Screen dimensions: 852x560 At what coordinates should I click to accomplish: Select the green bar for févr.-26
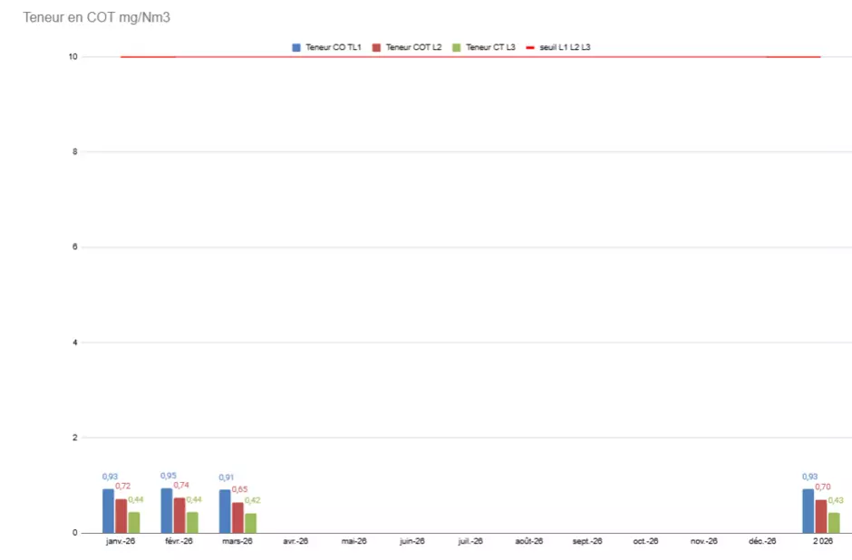coord(192,522)
